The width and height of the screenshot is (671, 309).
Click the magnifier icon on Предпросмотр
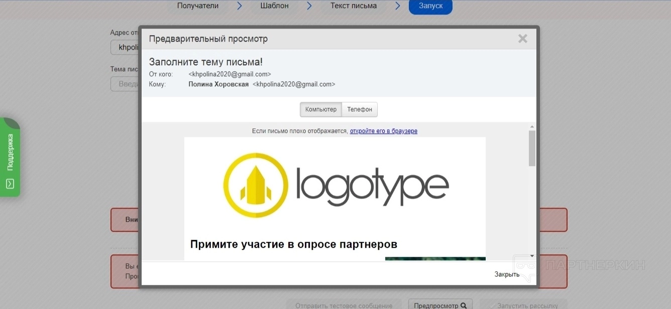tap(464, 305)
